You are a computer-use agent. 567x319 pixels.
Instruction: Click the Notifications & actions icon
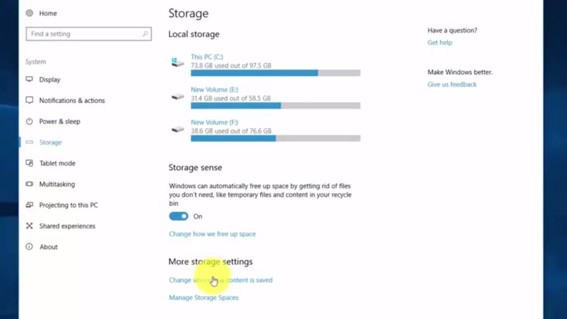(x=29, y=100)
